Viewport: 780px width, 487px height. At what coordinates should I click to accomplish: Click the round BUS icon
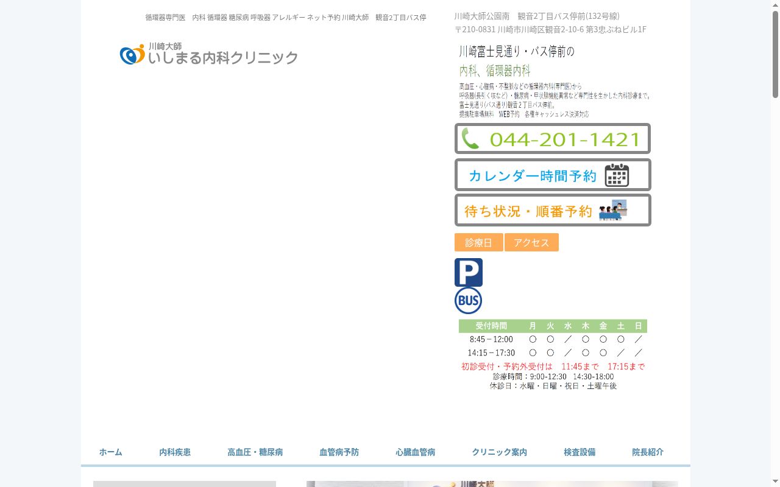[x=468, y=301]
